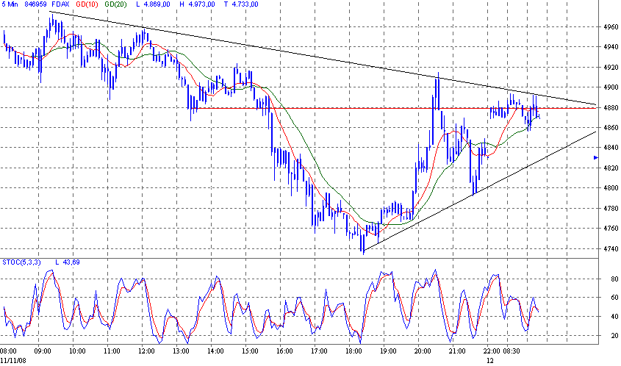Viewport: 621px width, 366px height.
Task: Click the 21:00 time axis label
Action: pyautogui.click(x=457, y=351)
